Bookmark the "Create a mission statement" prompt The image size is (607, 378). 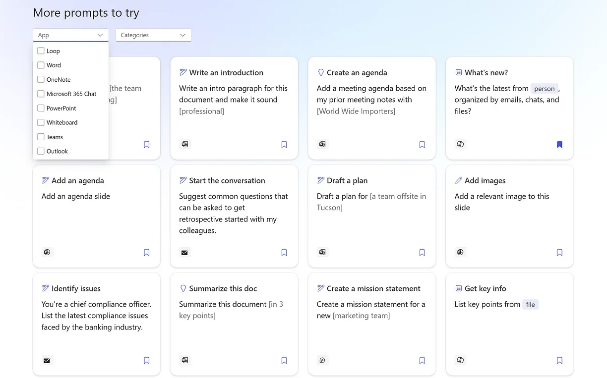422,361
